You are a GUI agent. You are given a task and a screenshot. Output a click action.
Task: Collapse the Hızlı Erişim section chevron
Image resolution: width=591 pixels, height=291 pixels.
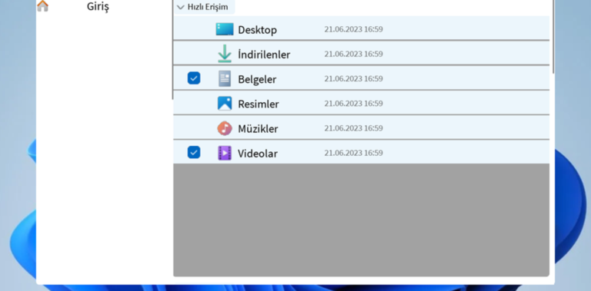pos(181,7)
